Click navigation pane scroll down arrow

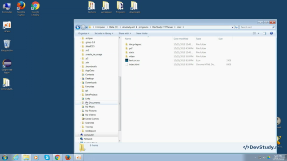[120, 141]
